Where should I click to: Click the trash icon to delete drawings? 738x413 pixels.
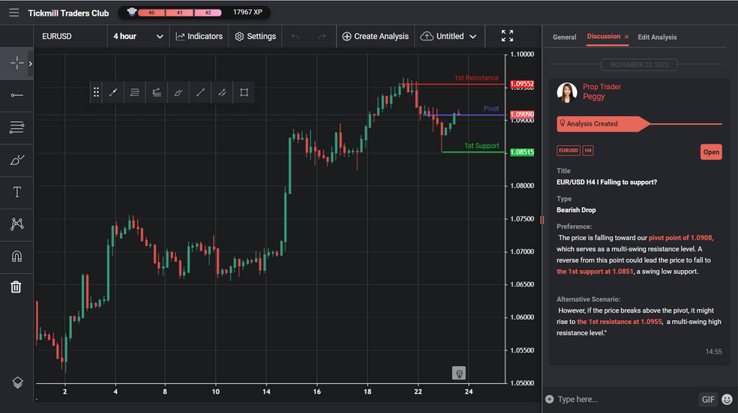16,287
